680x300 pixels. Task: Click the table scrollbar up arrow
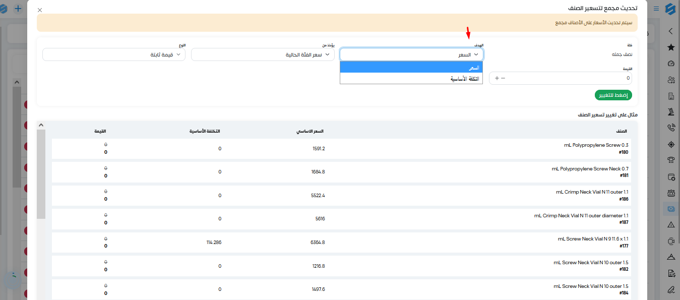click(41, 125)
